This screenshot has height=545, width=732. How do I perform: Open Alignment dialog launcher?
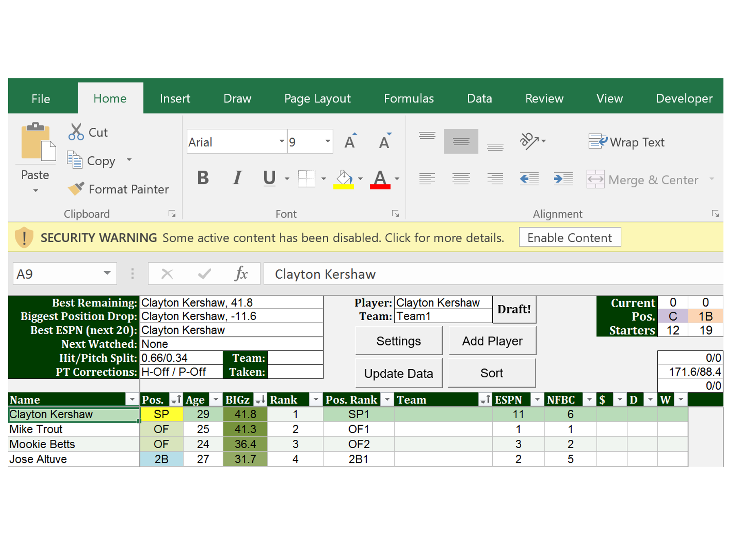[715, 213]
